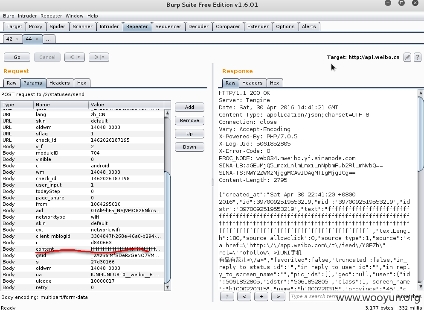Select the Body gsid parameter row
The image size is (424, 310).
point(82,256)
